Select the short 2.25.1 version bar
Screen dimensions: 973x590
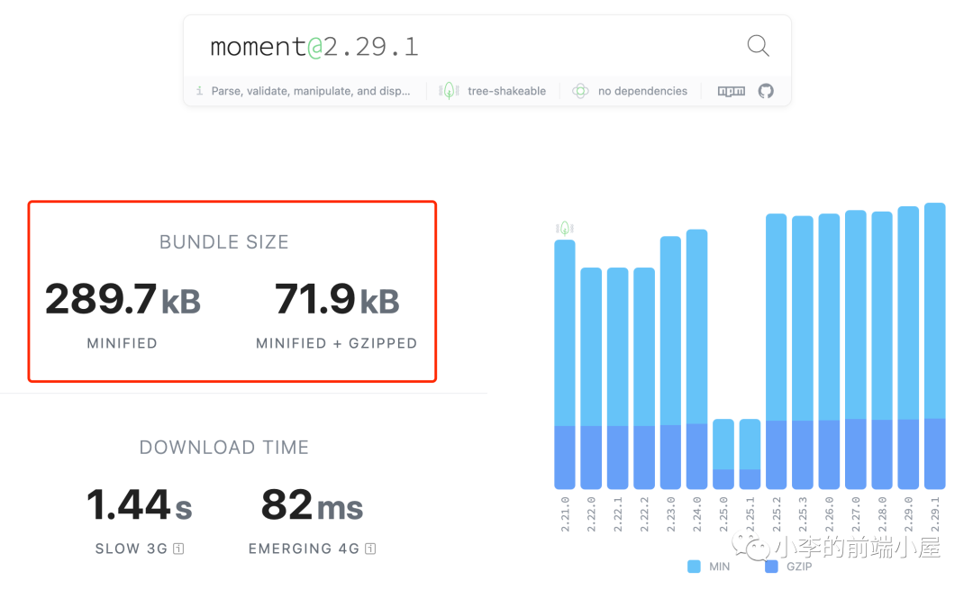750,454
